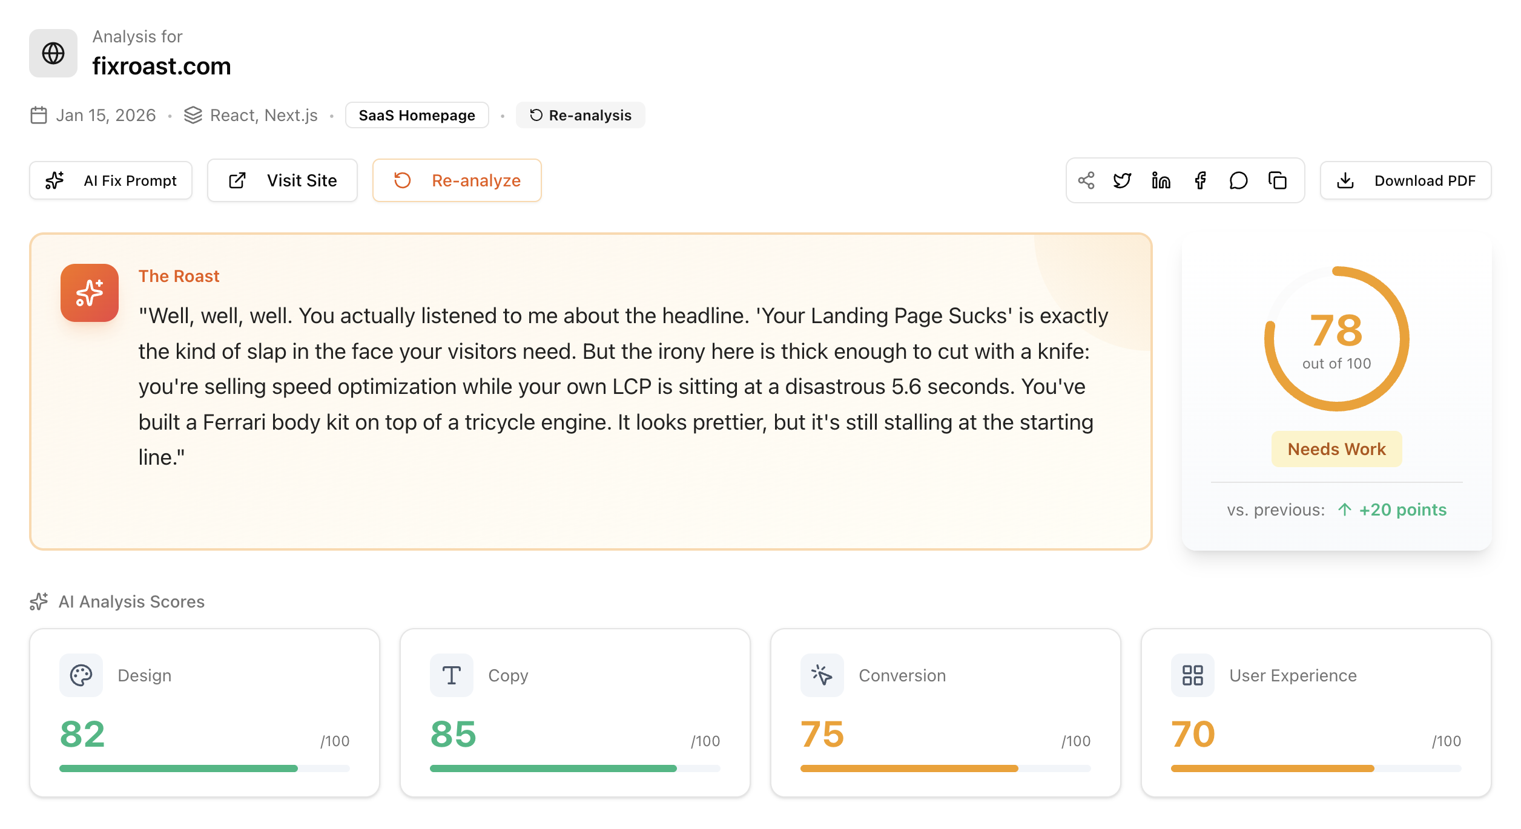Click the Conversion cursor icon
The height and width of the screenshot is (829, 1521).
pos(822,675)
